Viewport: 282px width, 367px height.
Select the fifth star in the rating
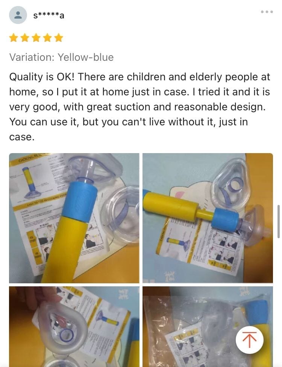58,38
